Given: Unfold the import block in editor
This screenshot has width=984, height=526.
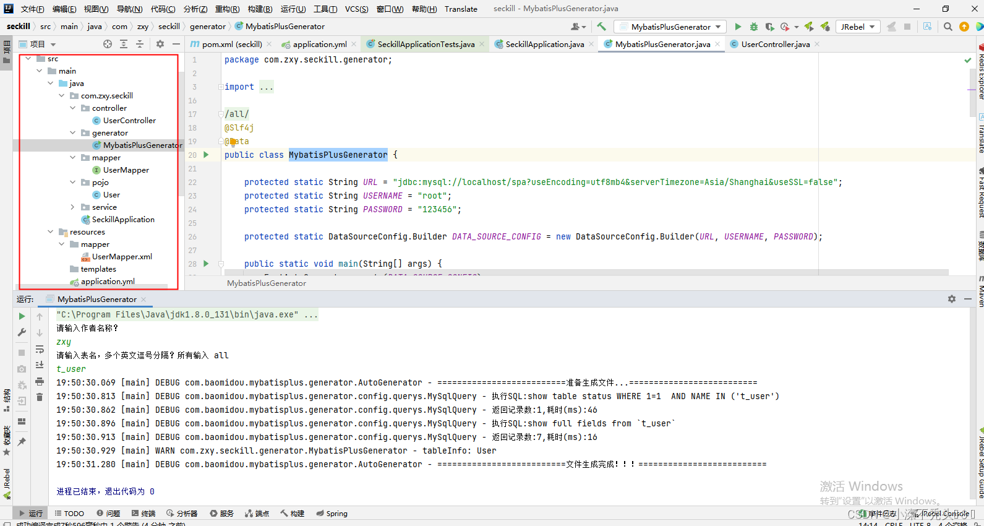Looking at the screenshot, I should [221, 87].
